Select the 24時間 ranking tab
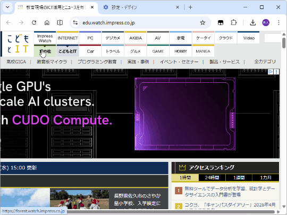This screenshot has height=215, width=287. click(x=212, y=177)
